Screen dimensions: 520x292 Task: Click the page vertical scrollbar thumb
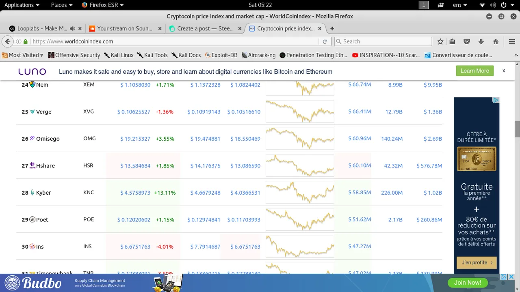[517, 129]
